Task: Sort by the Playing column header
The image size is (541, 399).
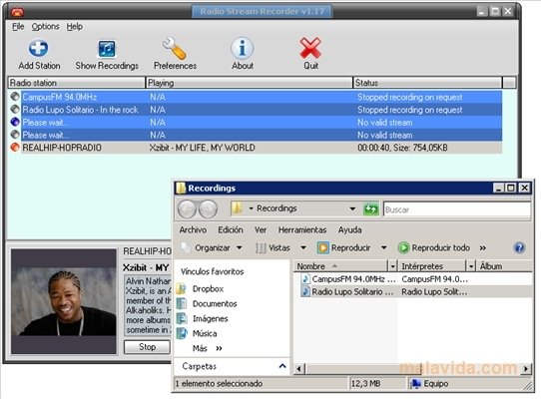Action: pos(250,83)
